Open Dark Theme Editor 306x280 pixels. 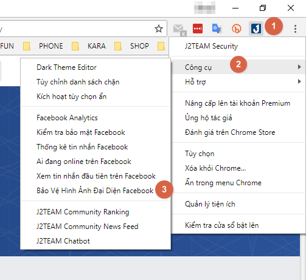96,67
